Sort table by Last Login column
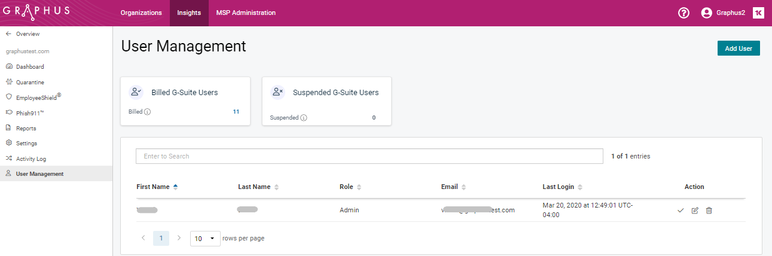The width and height of the screenshot is (772, 256). 562,187
